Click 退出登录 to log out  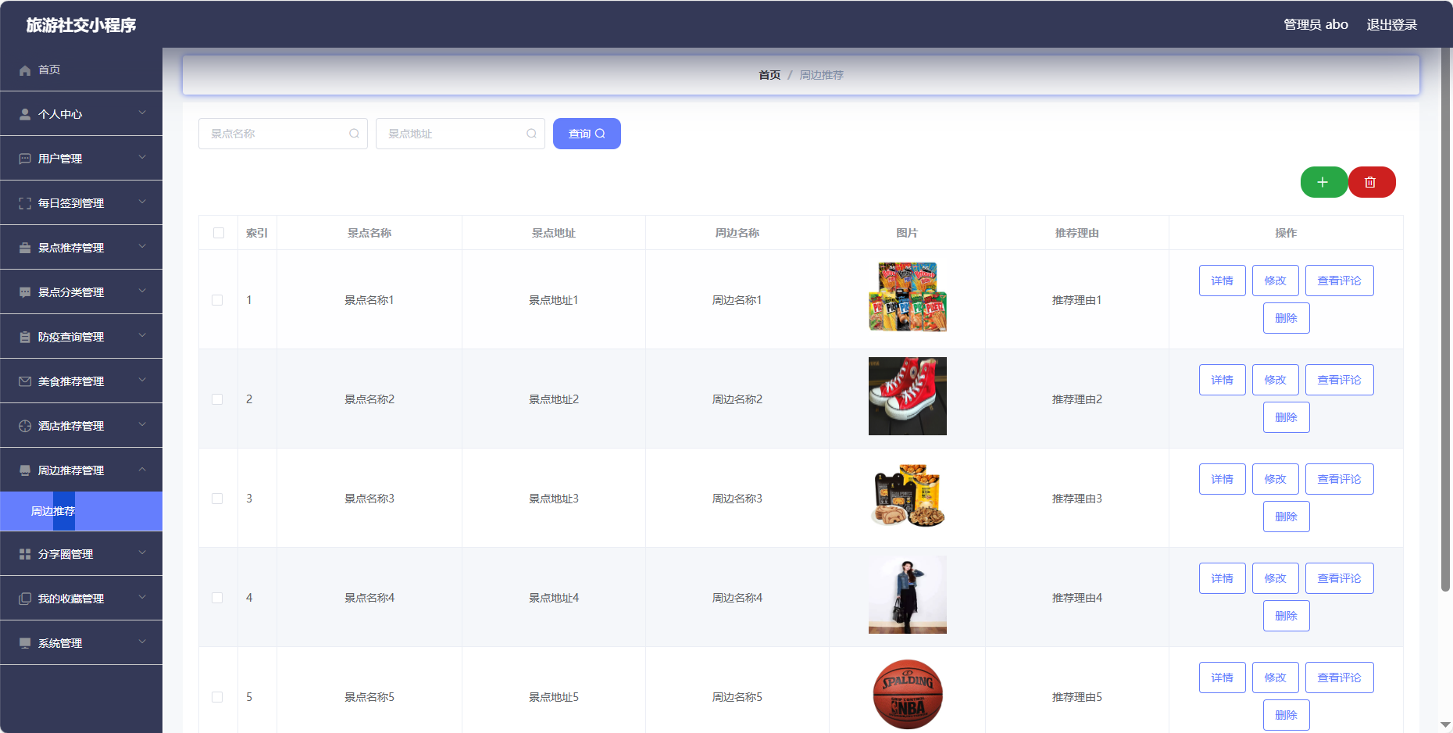pyautogui.click(x=1391, y=25)
